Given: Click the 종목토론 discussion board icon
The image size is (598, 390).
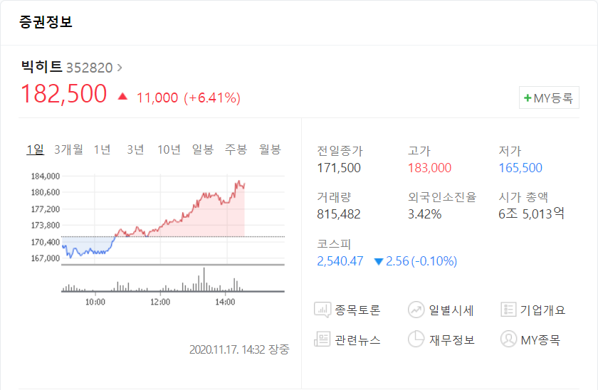Looking at the screenshot, I should pos(322,310).
